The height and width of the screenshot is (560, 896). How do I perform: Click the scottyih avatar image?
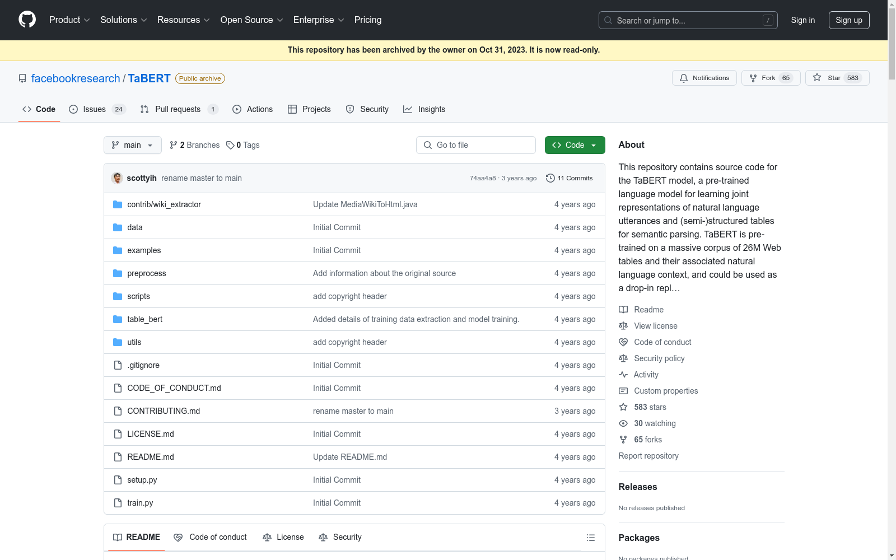coord(117,178)
